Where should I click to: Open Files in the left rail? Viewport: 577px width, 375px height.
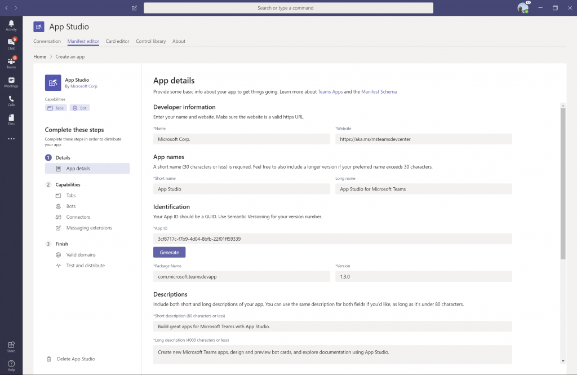point(11,120)
